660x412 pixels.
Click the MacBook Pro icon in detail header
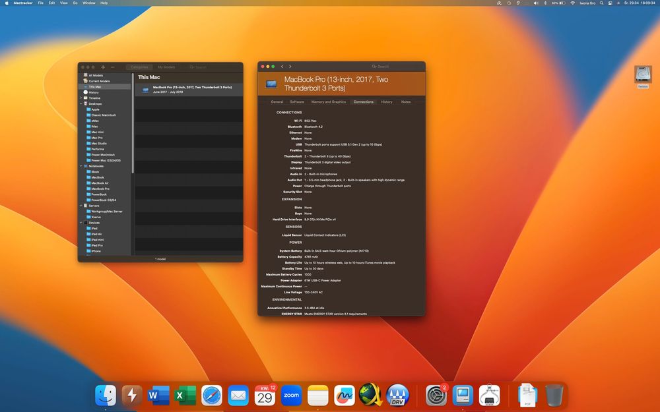click(x=271, y=84)
